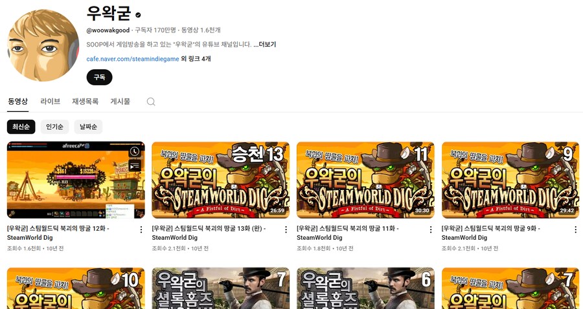Click the 29:42 duration badge
The height and width of the screenshot is (309, 583).
coord(567,210)
